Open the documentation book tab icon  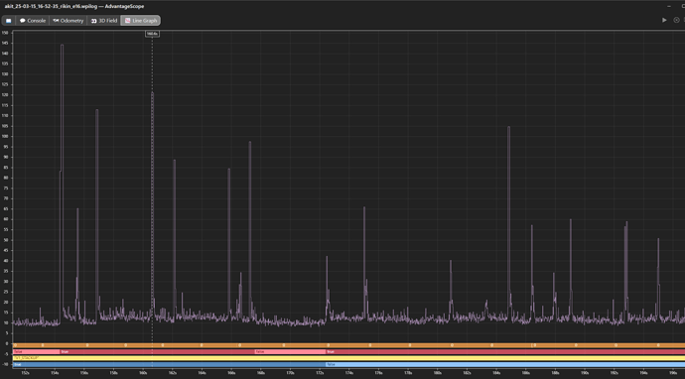(x=8, y=21)
